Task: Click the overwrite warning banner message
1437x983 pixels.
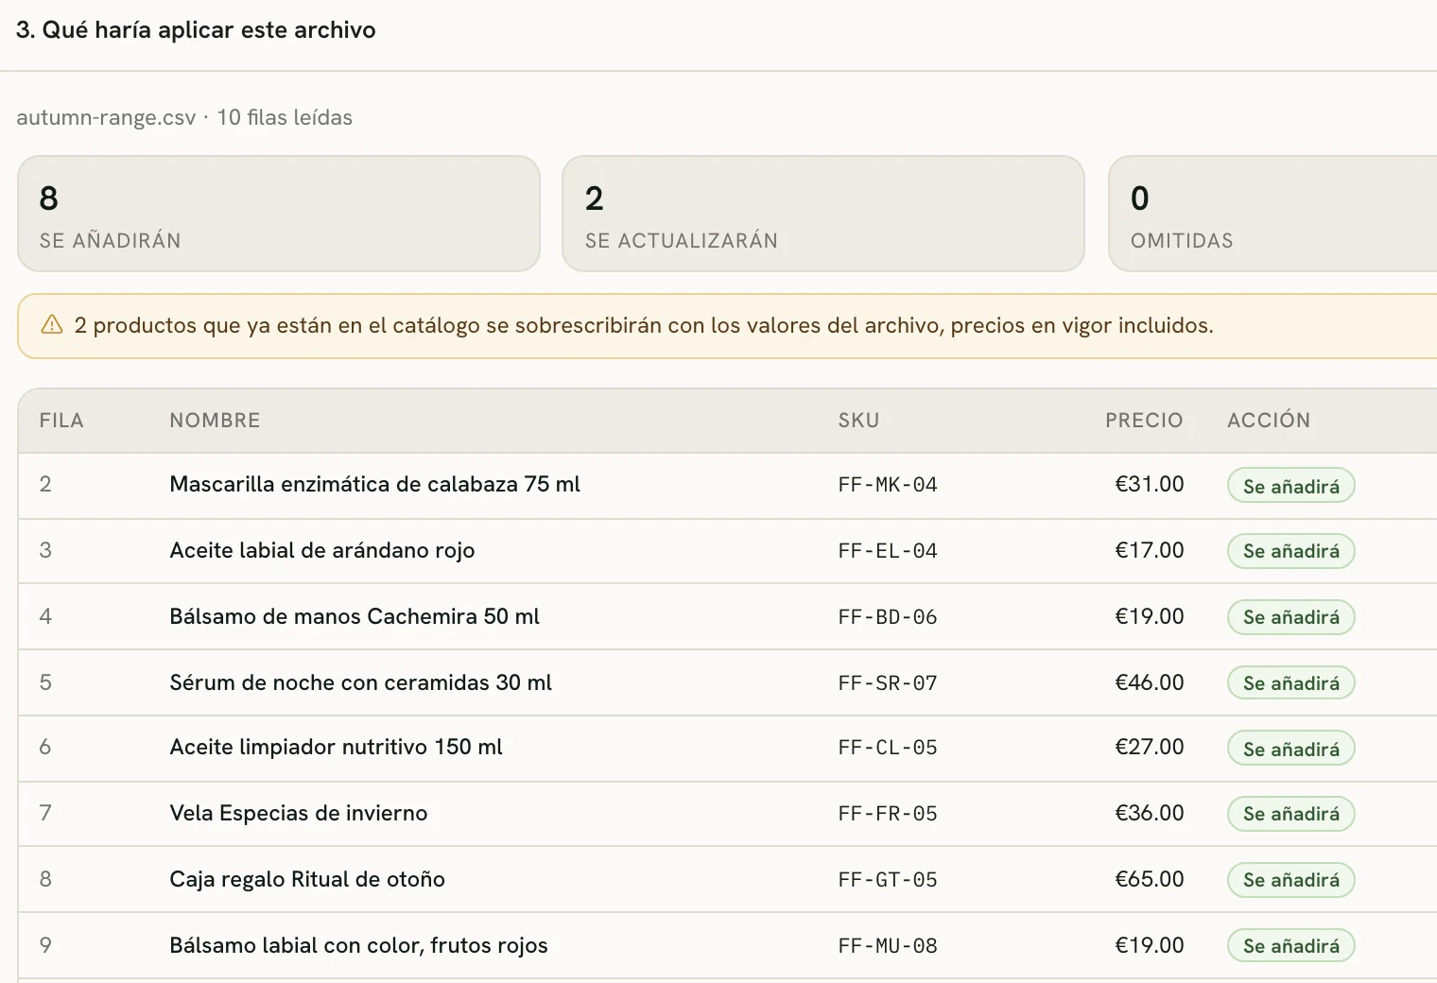Action: pos(644,325)
